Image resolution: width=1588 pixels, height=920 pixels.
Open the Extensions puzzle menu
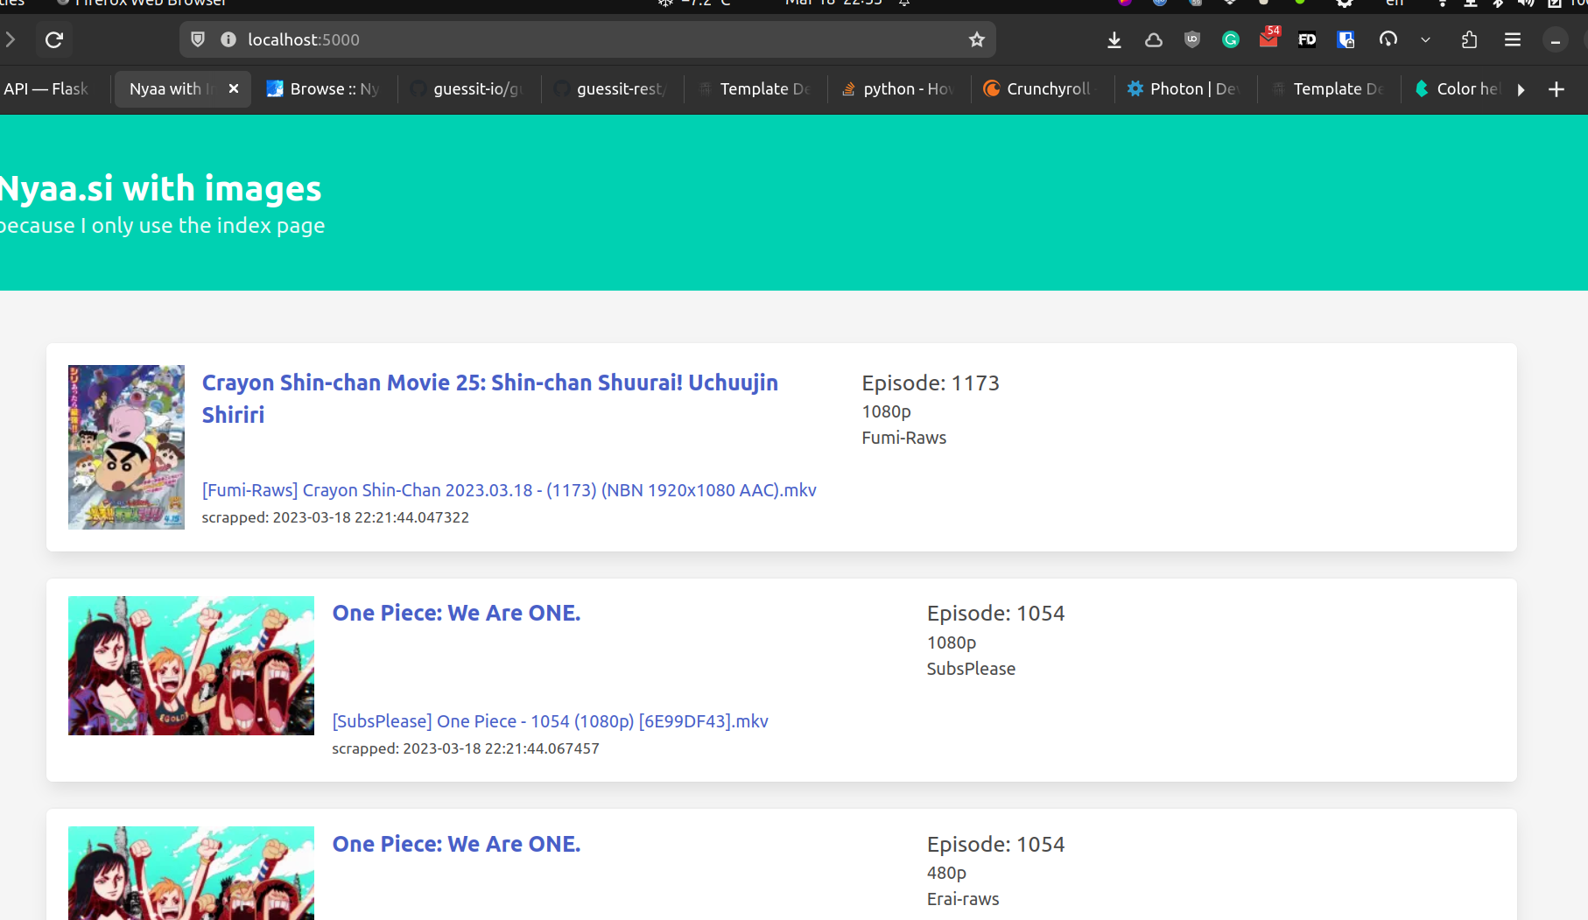tap(1470, 39)
